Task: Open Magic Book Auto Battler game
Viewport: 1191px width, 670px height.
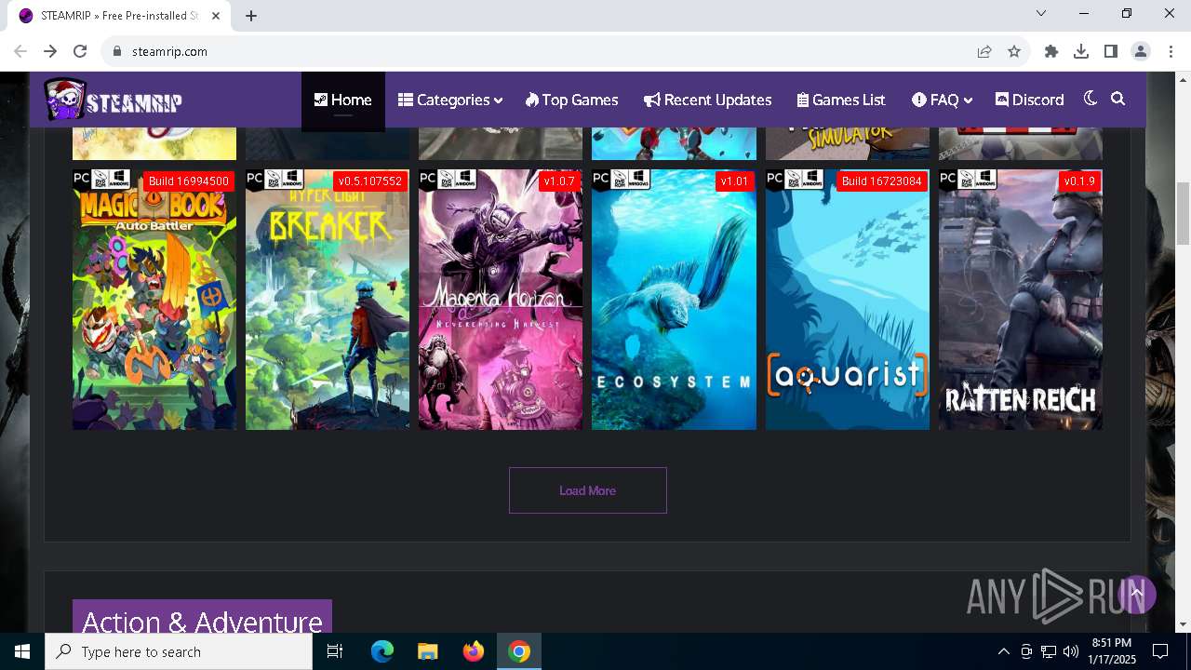Action: pos(154,300)
